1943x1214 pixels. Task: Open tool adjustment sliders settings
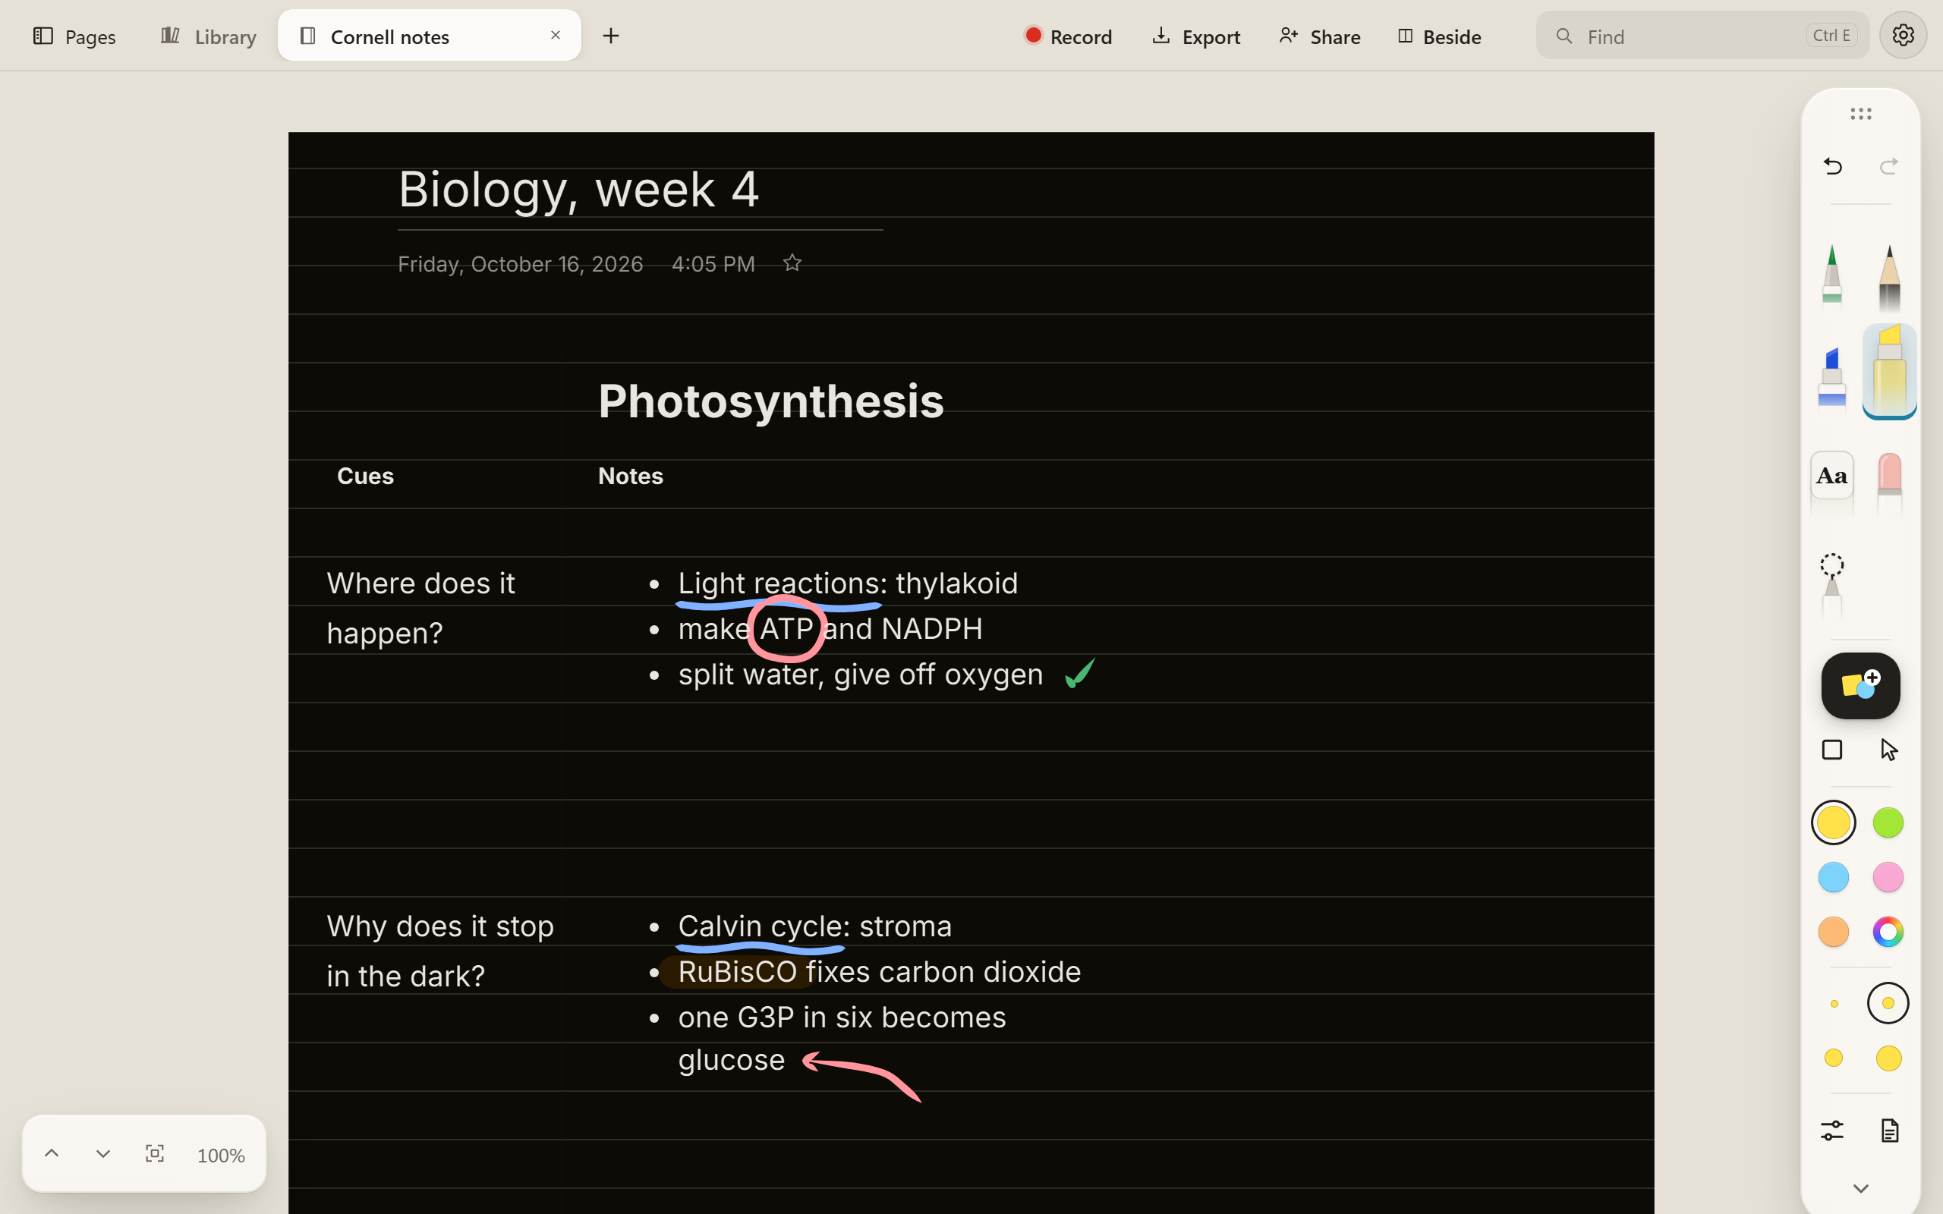click(x=1832, y=1131)
